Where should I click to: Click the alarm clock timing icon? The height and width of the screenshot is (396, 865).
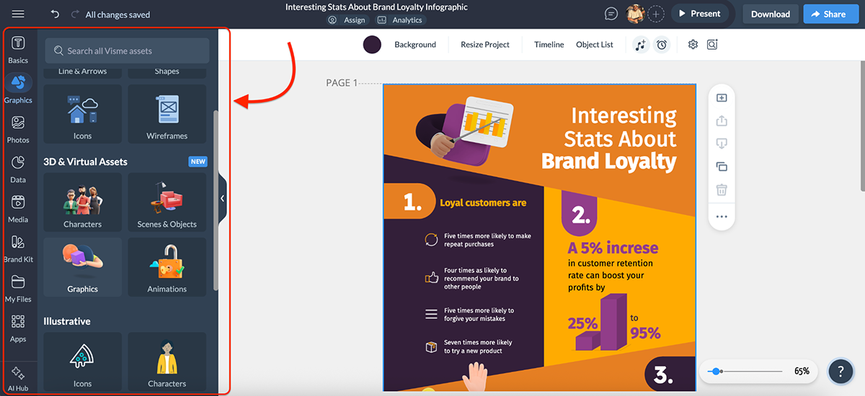pos(661,45)
